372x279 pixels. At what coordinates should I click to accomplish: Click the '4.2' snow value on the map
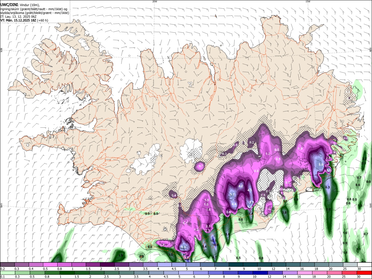[x=241, y=186]
